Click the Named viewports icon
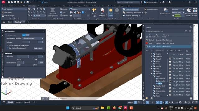The image size is (199, 111). pos(61,9)
